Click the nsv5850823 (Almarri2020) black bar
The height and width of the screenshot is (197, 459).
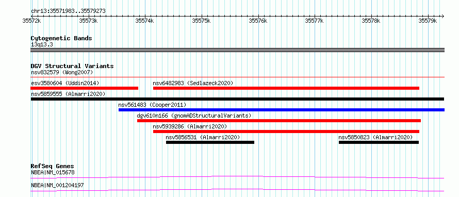point(379,142)
